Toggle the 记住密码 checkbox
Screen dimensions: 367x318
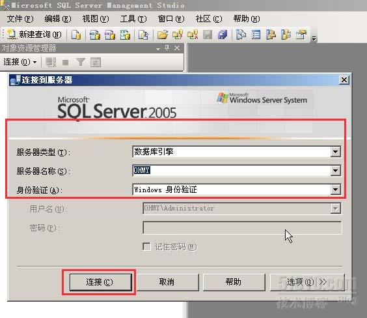146,246
